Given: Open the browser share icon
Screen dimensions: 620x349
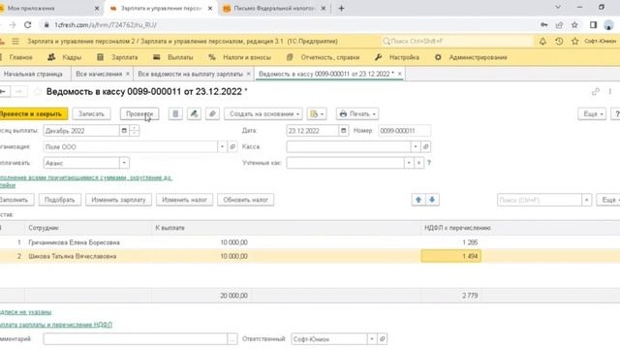Looking at the screenshot, I should 559,25.
